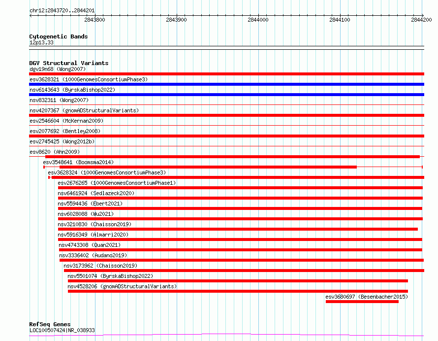438x341 pixels.
Task: Click the red bar under dgv19n68
Action: click(x=226, y=74)
